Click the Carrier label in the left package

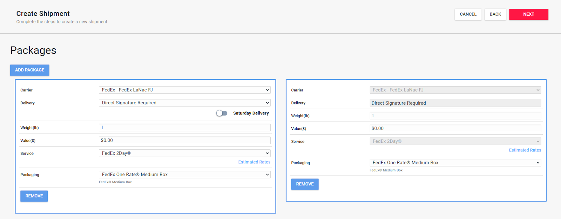tap(26, 90)
